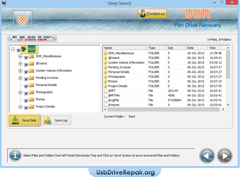Click the vertical scrollbar thumb in file list
The image size is (240, 177).
[x=228, y=64]
